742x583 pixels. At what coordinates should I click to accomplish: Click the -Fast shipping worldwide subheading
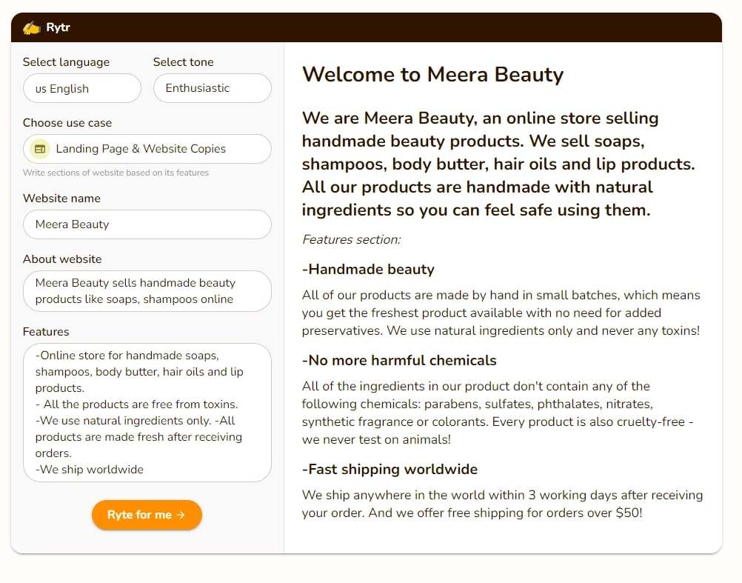point(390,470)
